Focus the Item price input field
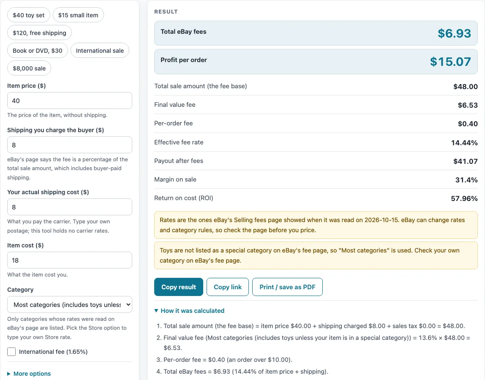The width and height of the screenshot is (485, 380). click(x=70, y=100)
